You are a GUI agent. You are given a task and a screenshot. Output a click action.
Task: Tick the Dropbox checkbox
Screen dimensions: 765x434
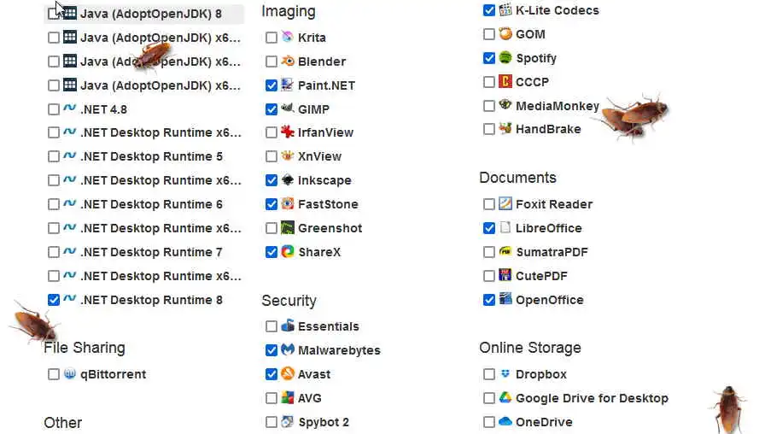(x=489, y=374)
